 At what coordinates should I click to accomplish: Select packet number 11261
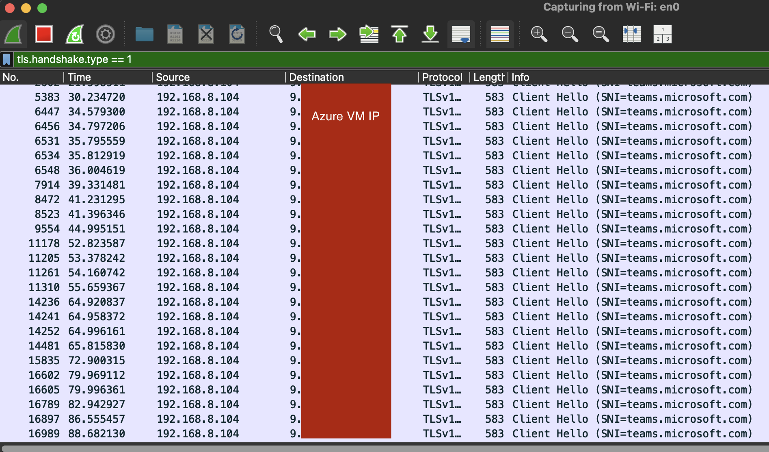[x=384, y=273]
